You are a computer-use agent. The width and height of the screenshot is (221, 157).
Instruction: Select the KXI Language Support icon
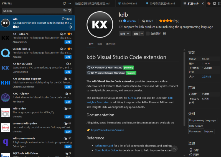tap(5, 83)
